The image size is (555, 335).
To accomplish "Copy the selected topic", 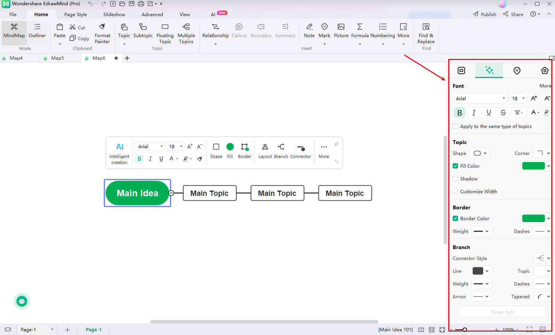I will (79, 38).
